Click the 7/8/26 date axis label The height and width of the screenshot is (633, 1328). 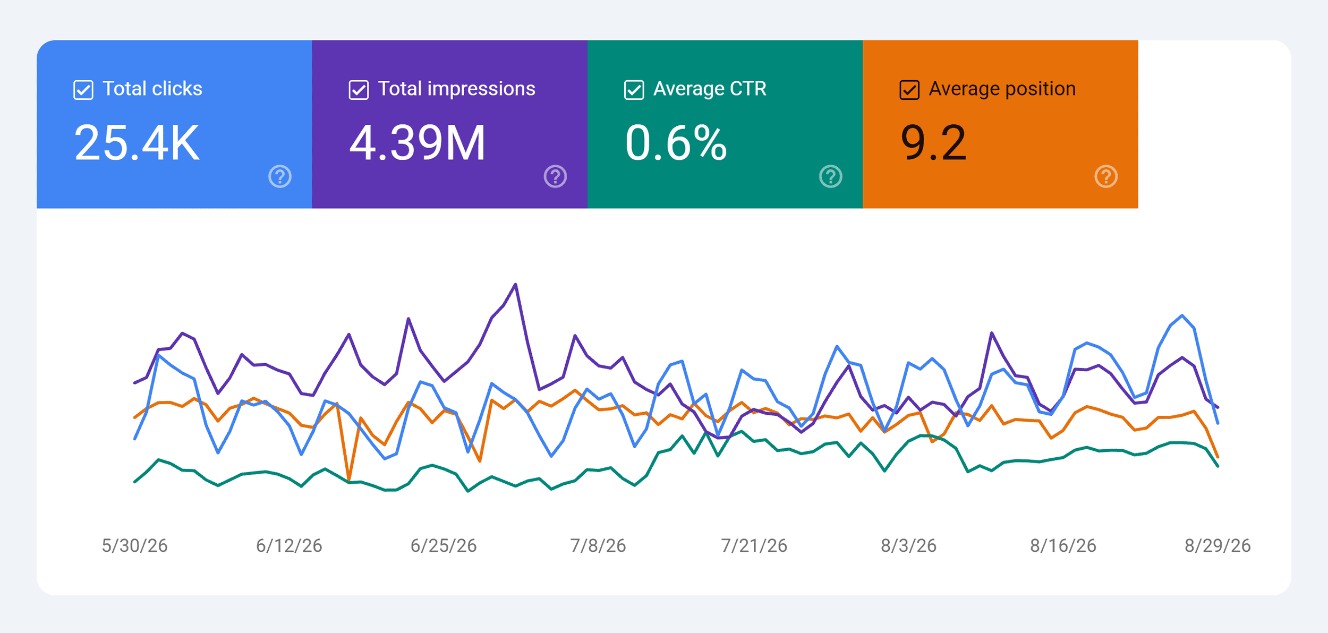pos(598,545)
